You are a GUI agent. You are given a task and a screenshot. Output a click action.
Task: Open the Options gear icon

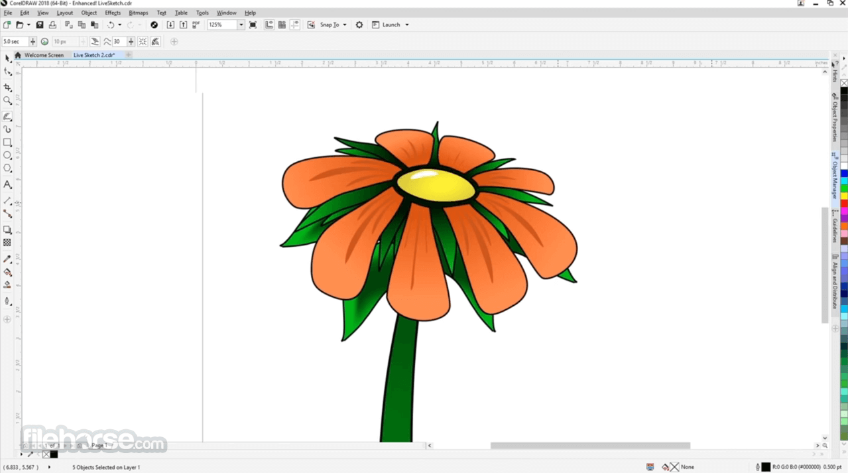(359, 25)
